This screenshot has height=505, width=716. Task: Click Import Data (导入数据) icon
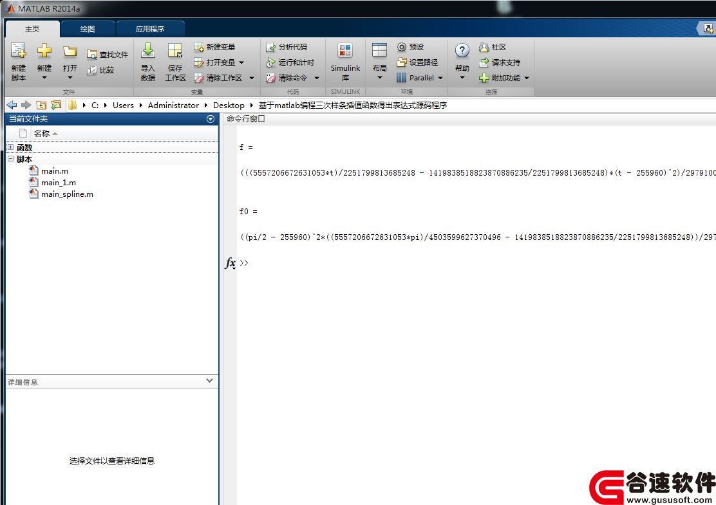[x=147, y=50]
